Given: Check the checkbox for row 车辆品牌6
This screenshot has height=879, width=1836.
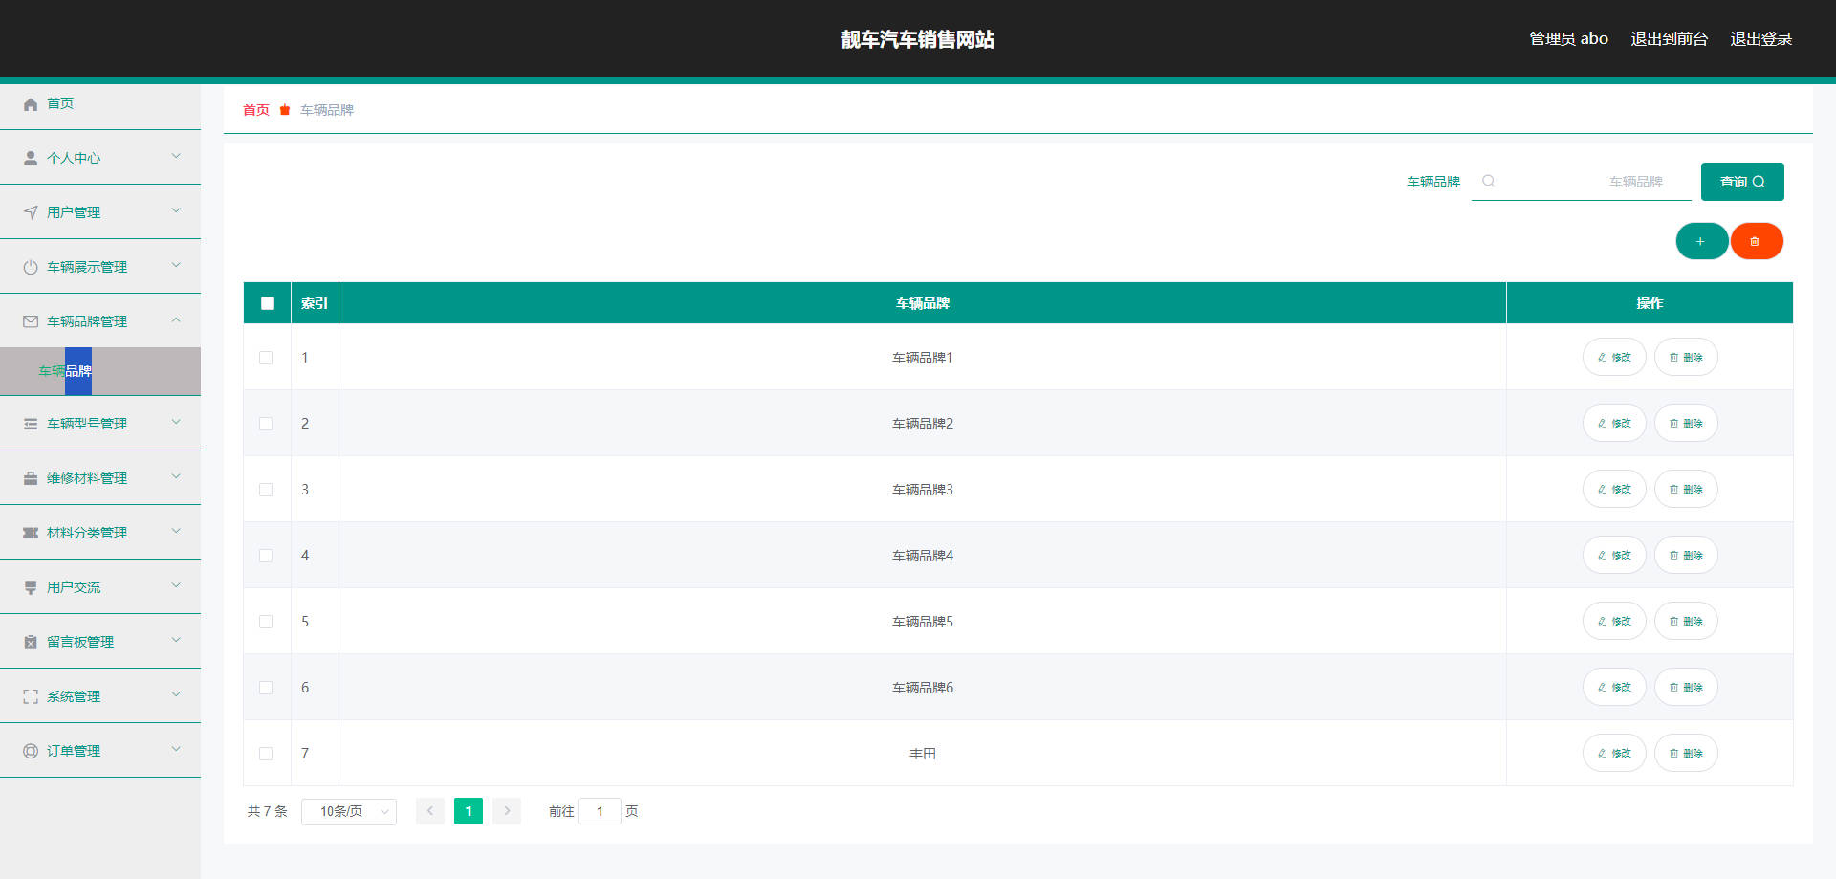Looking at the screenshot, I should (266, 688).
